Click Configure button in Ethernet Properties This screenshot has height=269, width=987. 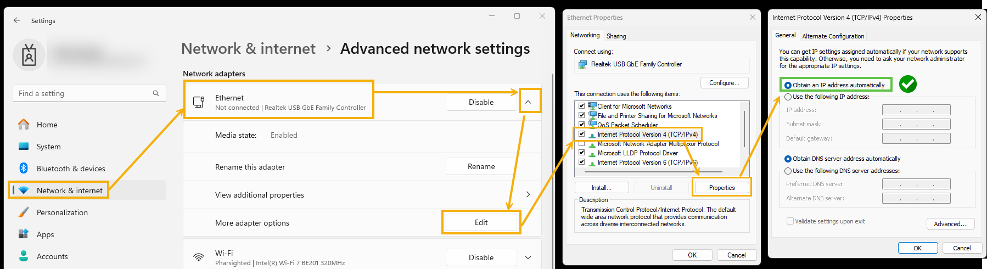[x=725, y=83]
